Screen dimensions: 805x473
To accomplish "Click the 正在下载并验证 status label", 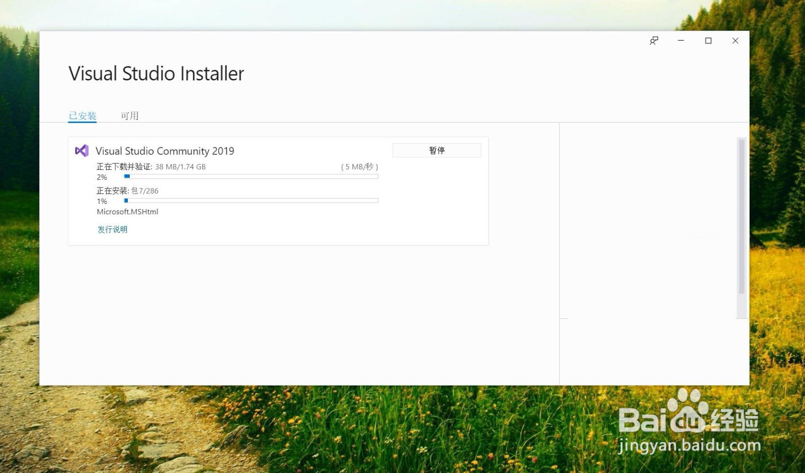I will pos(124,167).
